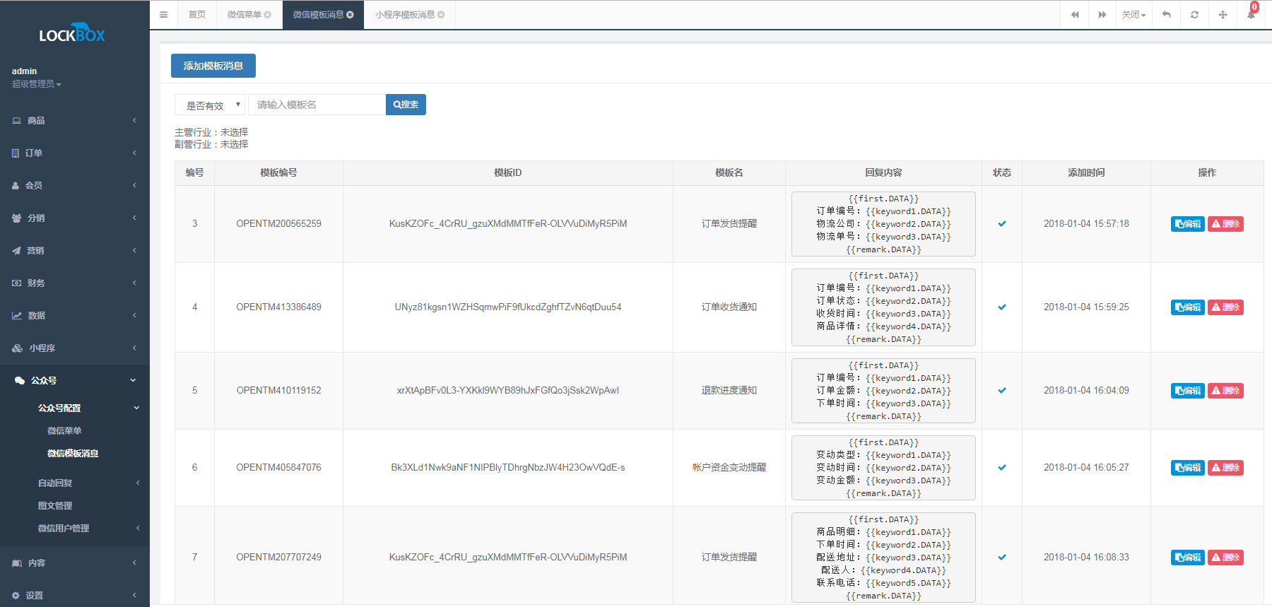The height and width of the screenshot is (607, 1272).
Task: Click template ID UNyz81kgsn1WZHSqmwPiF9fUkcdZghfTZvN6qtDuu54
Action: 508,307
